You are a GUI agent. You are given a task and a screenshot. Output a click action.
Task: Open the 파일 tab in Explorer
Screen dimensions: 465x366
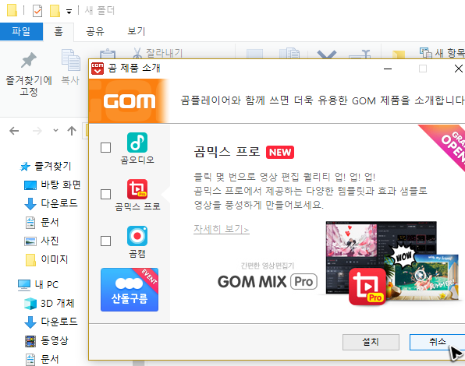pos(21,31)
